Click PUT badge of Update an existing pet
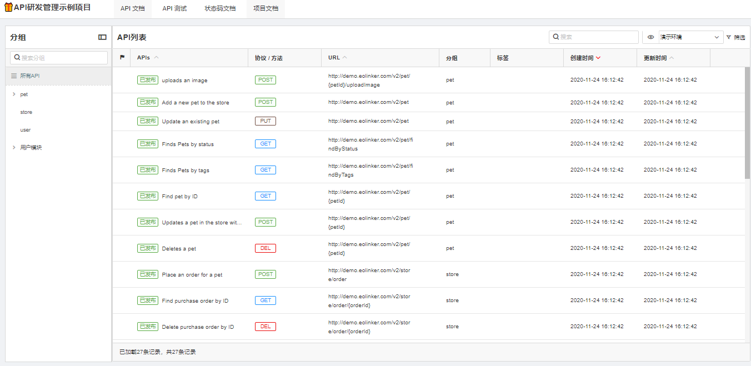 coord(266,121)
